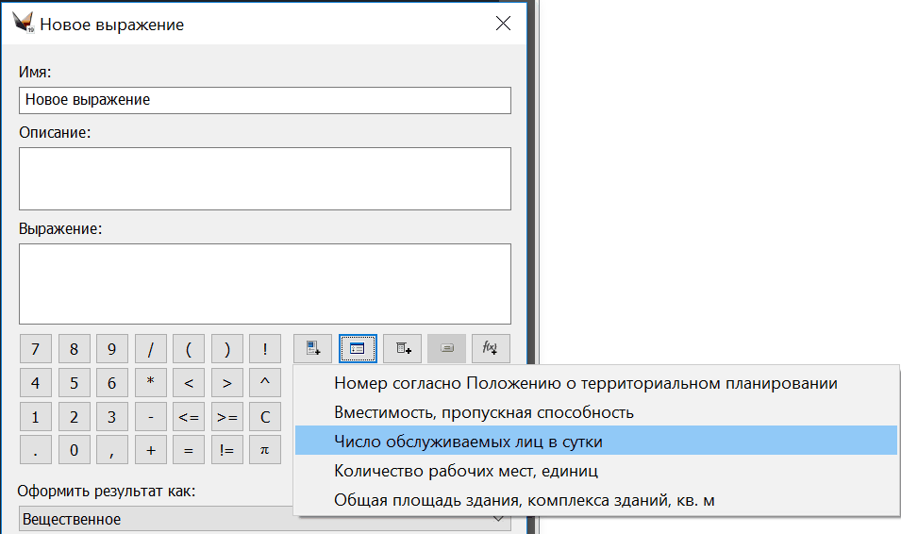The width and height of the screenshot is (901, 534).
Task: Click the insert attribute form icon
Action: [358, 348]
